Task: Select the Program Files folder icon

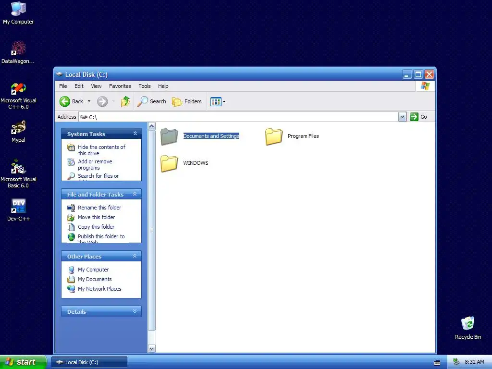Action: pos(273,136)
